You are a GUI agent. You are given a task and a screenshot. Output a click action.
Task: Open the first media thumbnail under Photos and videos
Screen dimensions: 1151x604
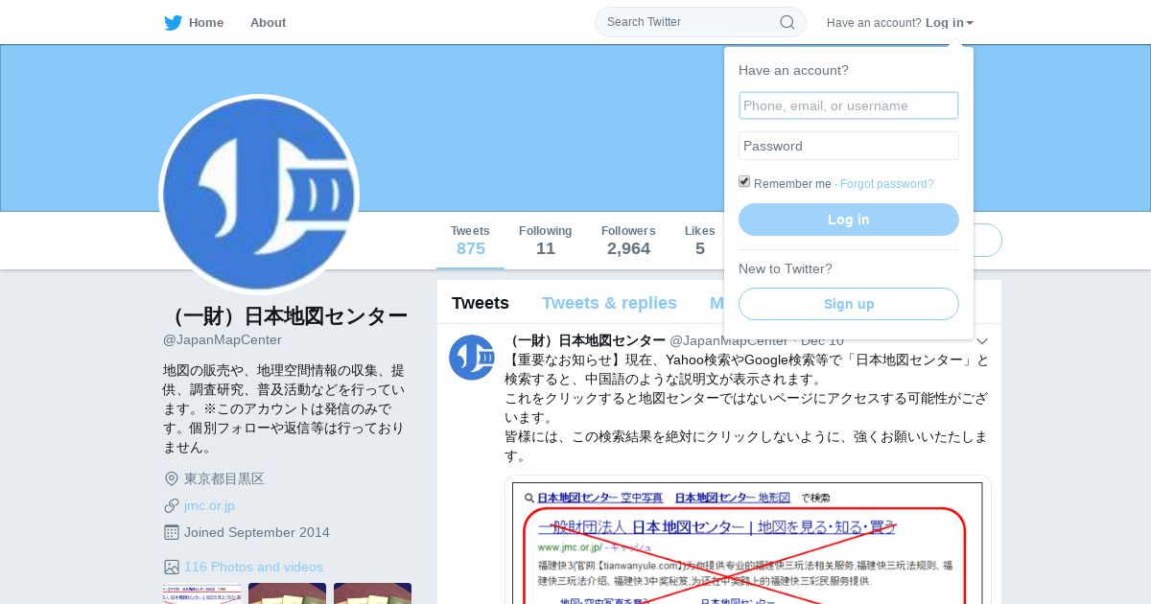click(201, 593)
